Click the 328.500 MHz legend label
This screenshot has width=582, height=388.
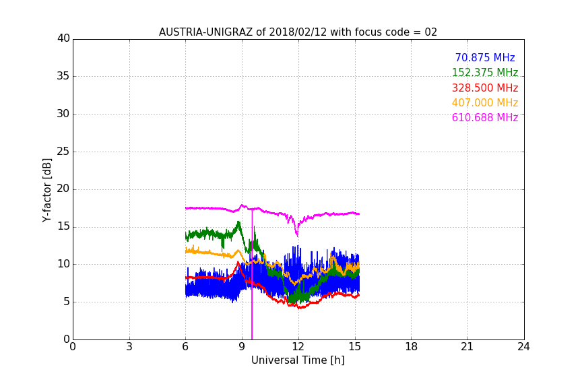pyautogui.click(x=485, y=88)
